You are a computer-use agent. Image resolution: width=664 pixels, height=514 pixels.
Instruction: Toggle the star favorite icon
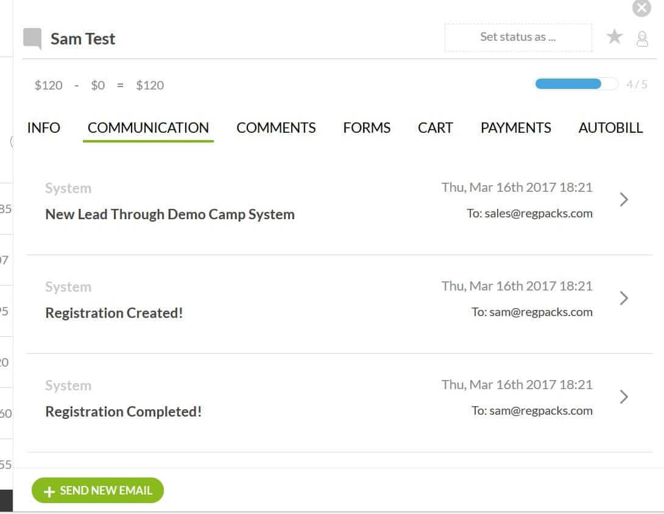(614, 37)
